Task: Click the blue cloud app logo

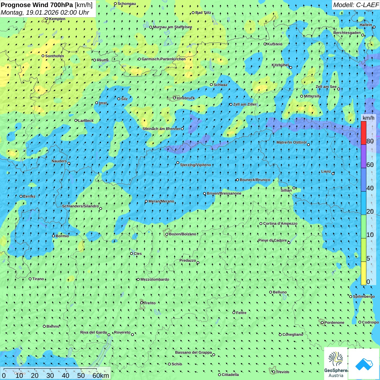Action: (364, 364)
